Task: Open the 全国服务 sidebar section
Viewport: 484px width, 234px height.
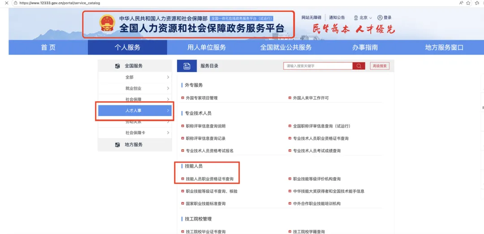Action: [135, 66]
